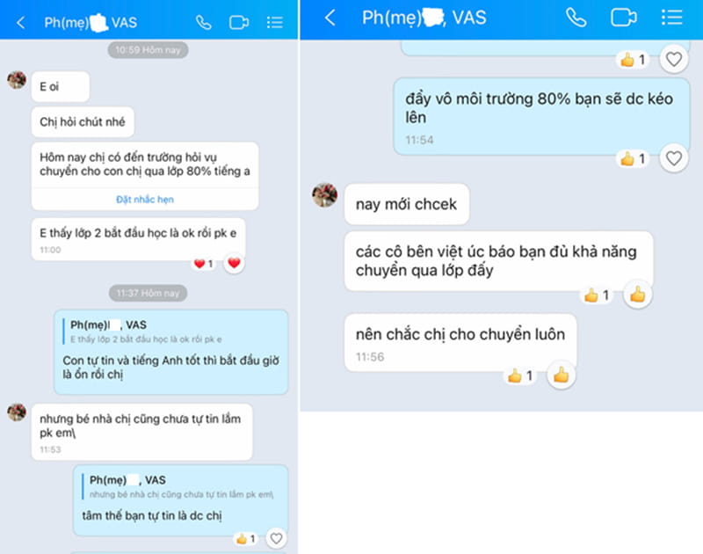The width and height of the screenshot is (703, 554).
Task: Tap the phone call icon in right chat
Action: [576, 18]
